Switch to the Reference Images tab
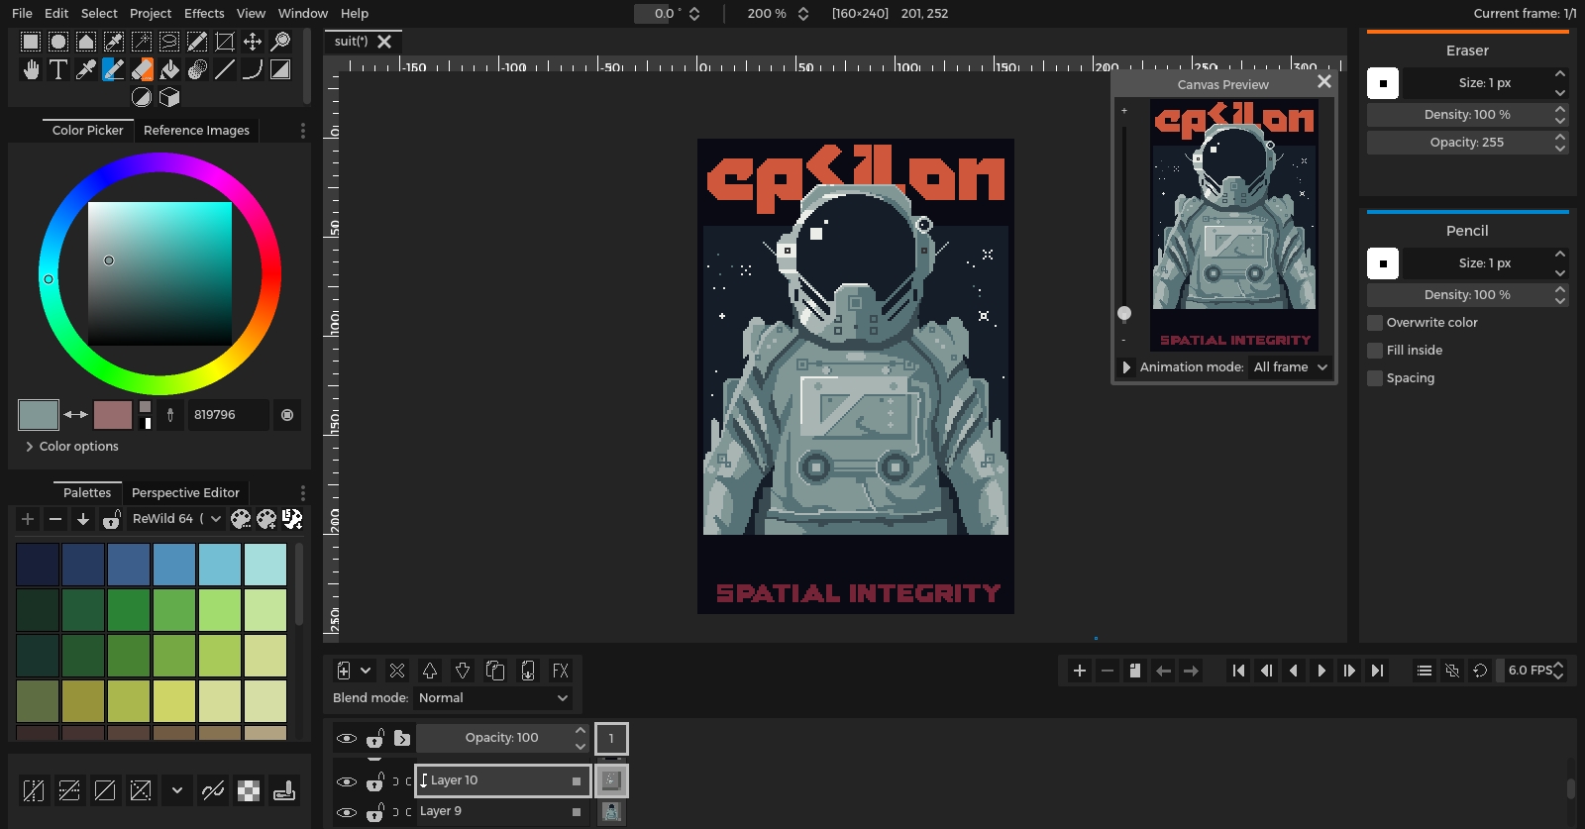 click(x=196, y=131)
